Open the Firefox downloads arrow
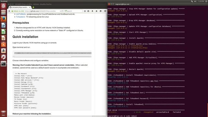The width and height of the screenshot is (208, 117). pyautogui.click(x=92, y=11)
